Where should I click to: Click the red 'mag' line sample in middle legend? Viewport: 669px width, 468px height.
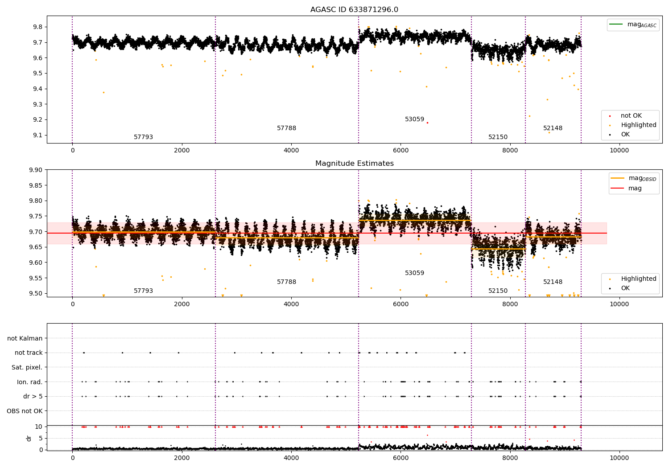pyautogui.click(x=617, y=188)
